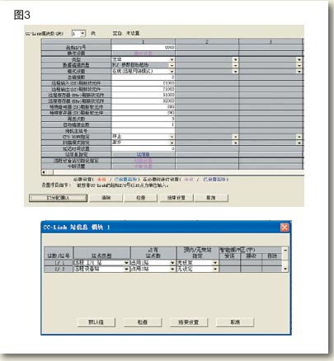Click the 自动恢复台数 field with value 1
334x361 pixels.
tap(143, 124)
